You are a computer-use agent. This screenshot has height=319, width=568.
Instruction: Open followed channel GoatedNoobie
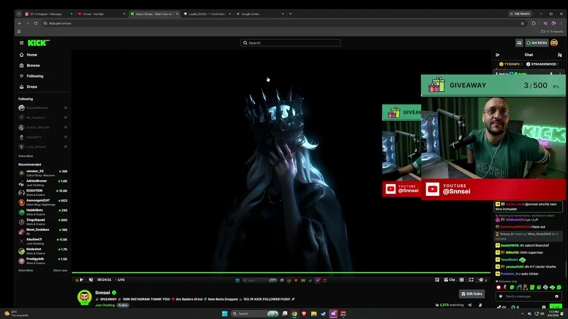click(43, 108)
